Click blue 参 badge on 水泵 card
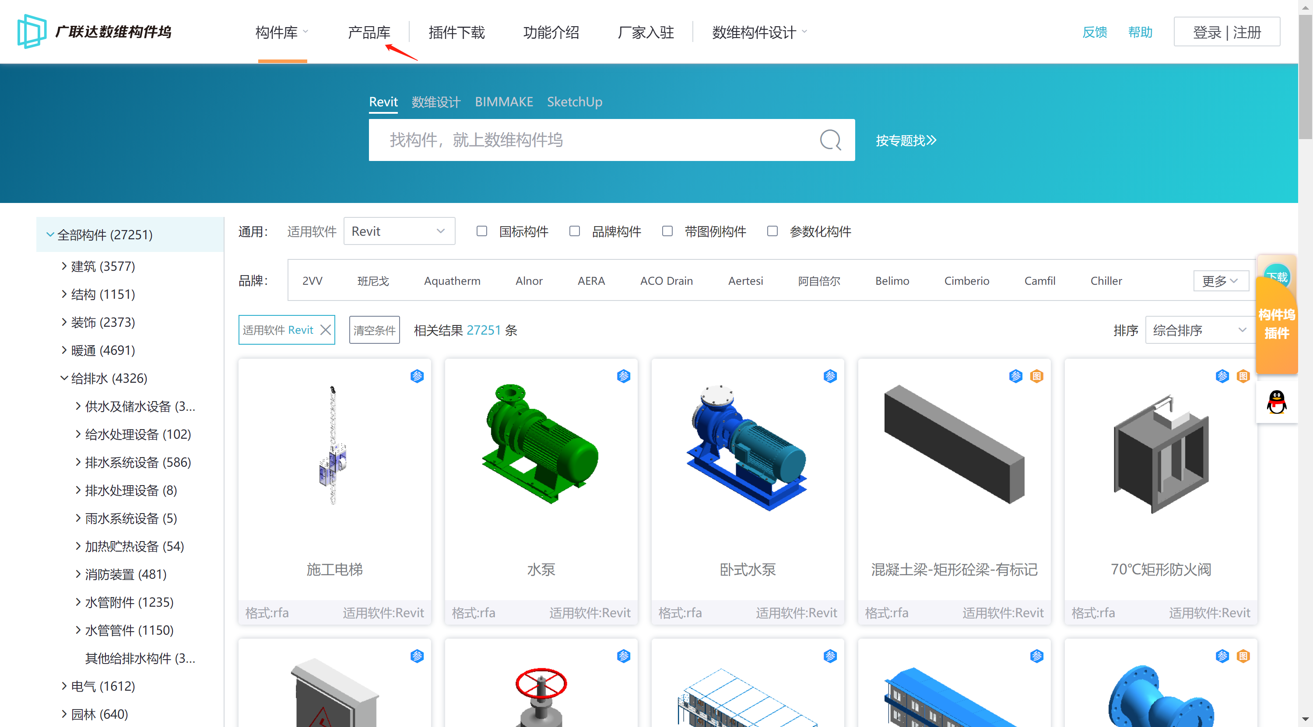 click(x=623, y=376)
